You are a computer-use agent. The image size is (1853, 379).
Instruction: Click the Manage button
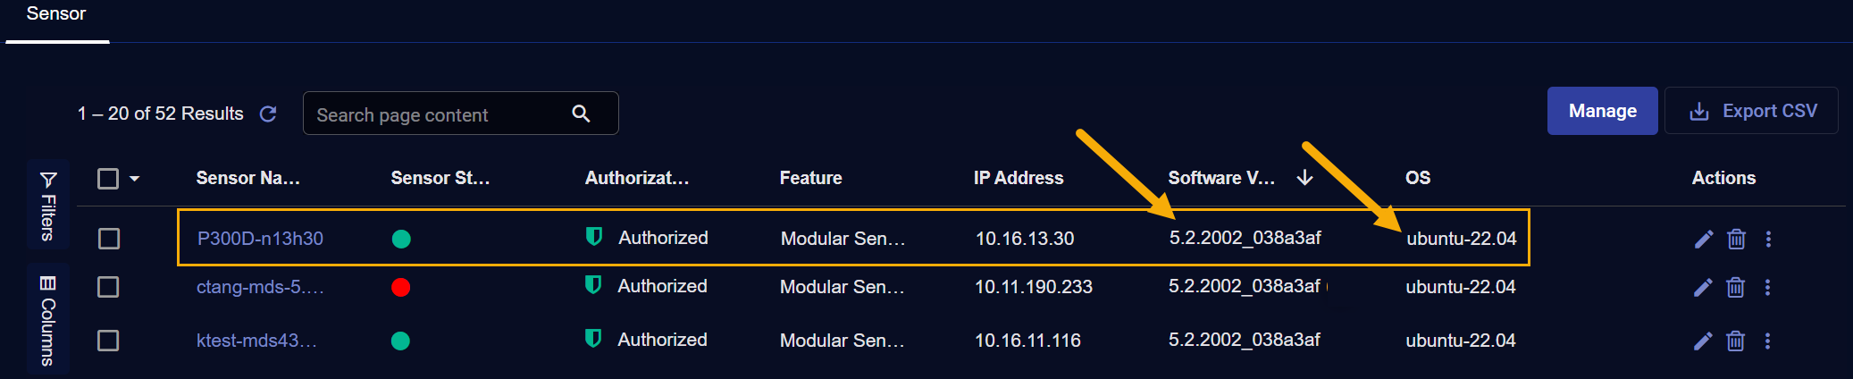click(1603, 111)
